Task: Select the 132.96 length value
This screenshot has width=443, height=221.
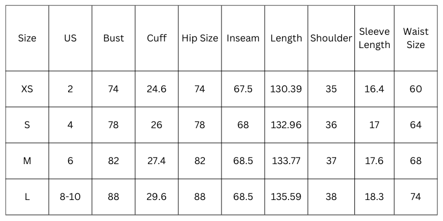Action: (x=286, y=125)
